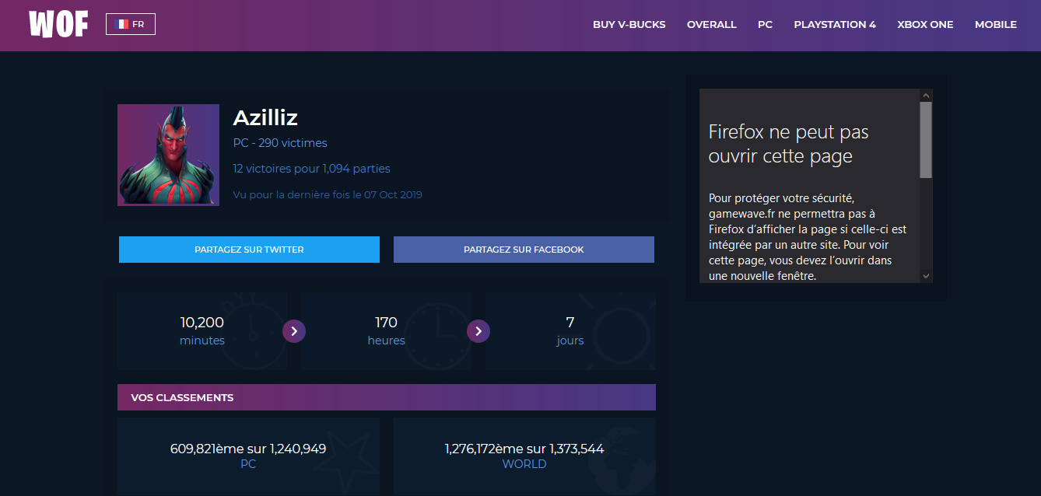Select the PC menu item
Viewport: 1041px width, 496px height.
tap(765, 25)
